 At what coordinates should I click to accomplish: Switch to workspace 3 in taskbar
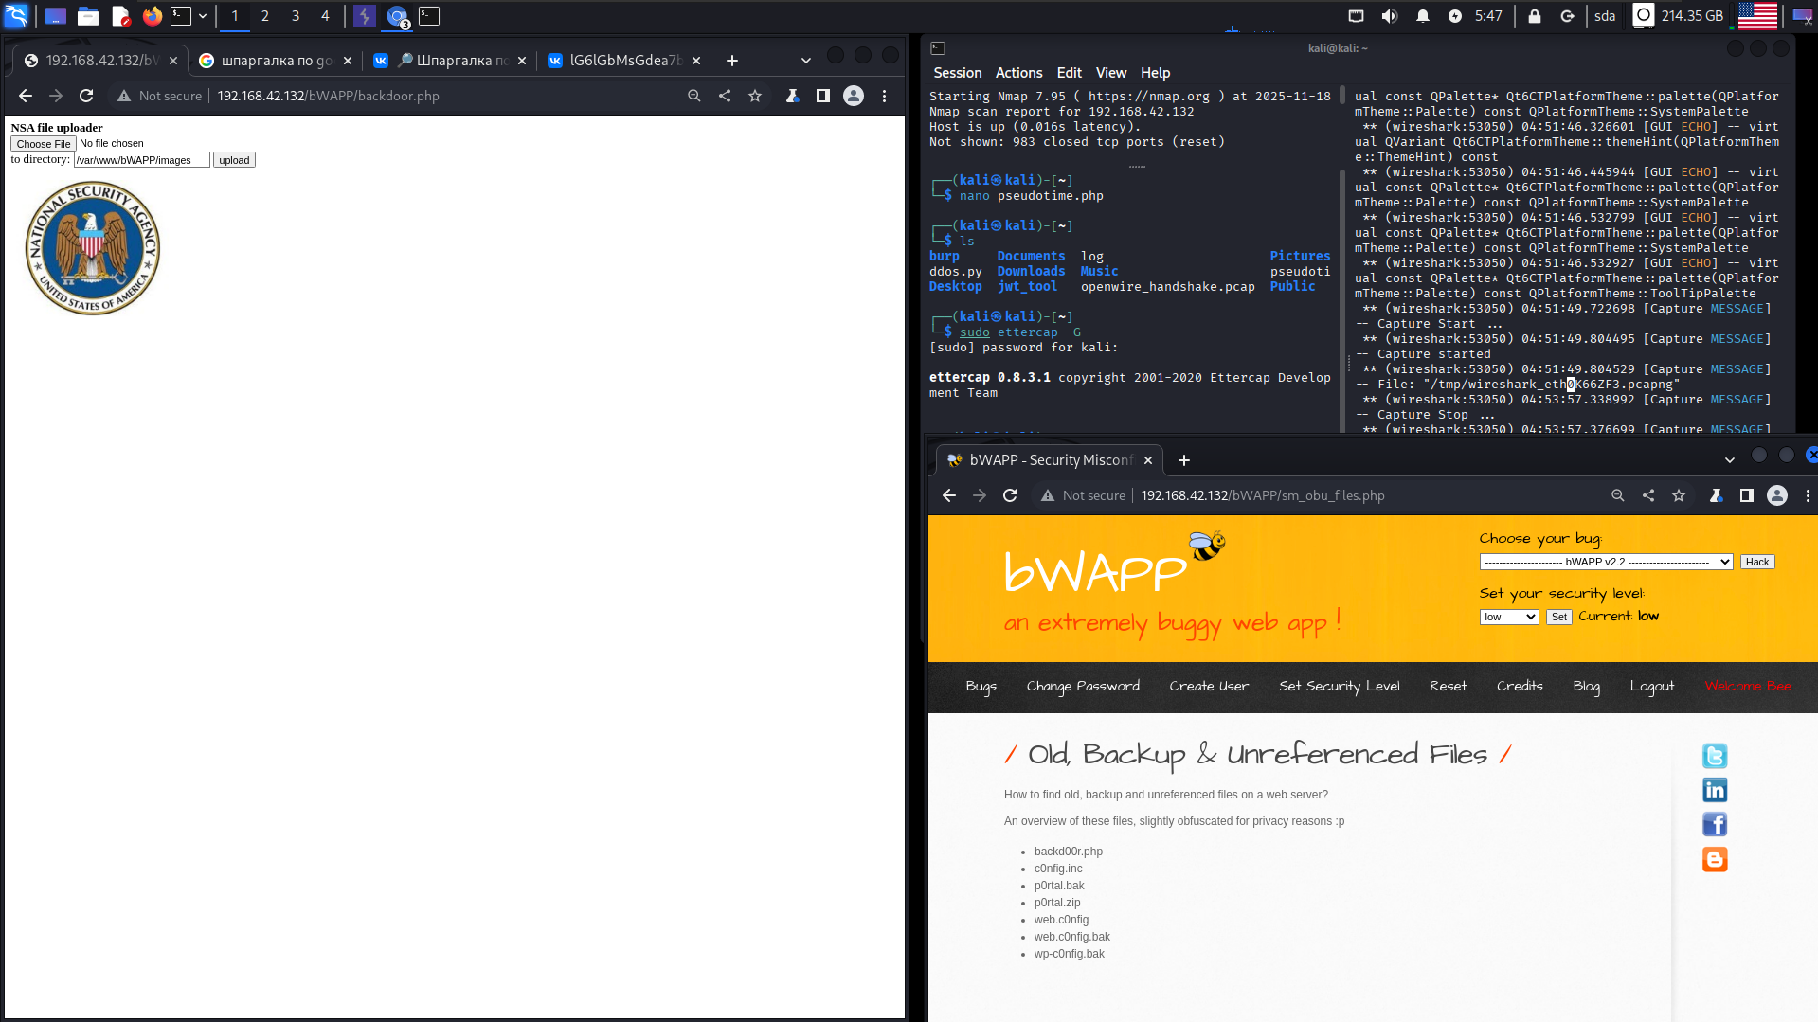pos(296,16)
